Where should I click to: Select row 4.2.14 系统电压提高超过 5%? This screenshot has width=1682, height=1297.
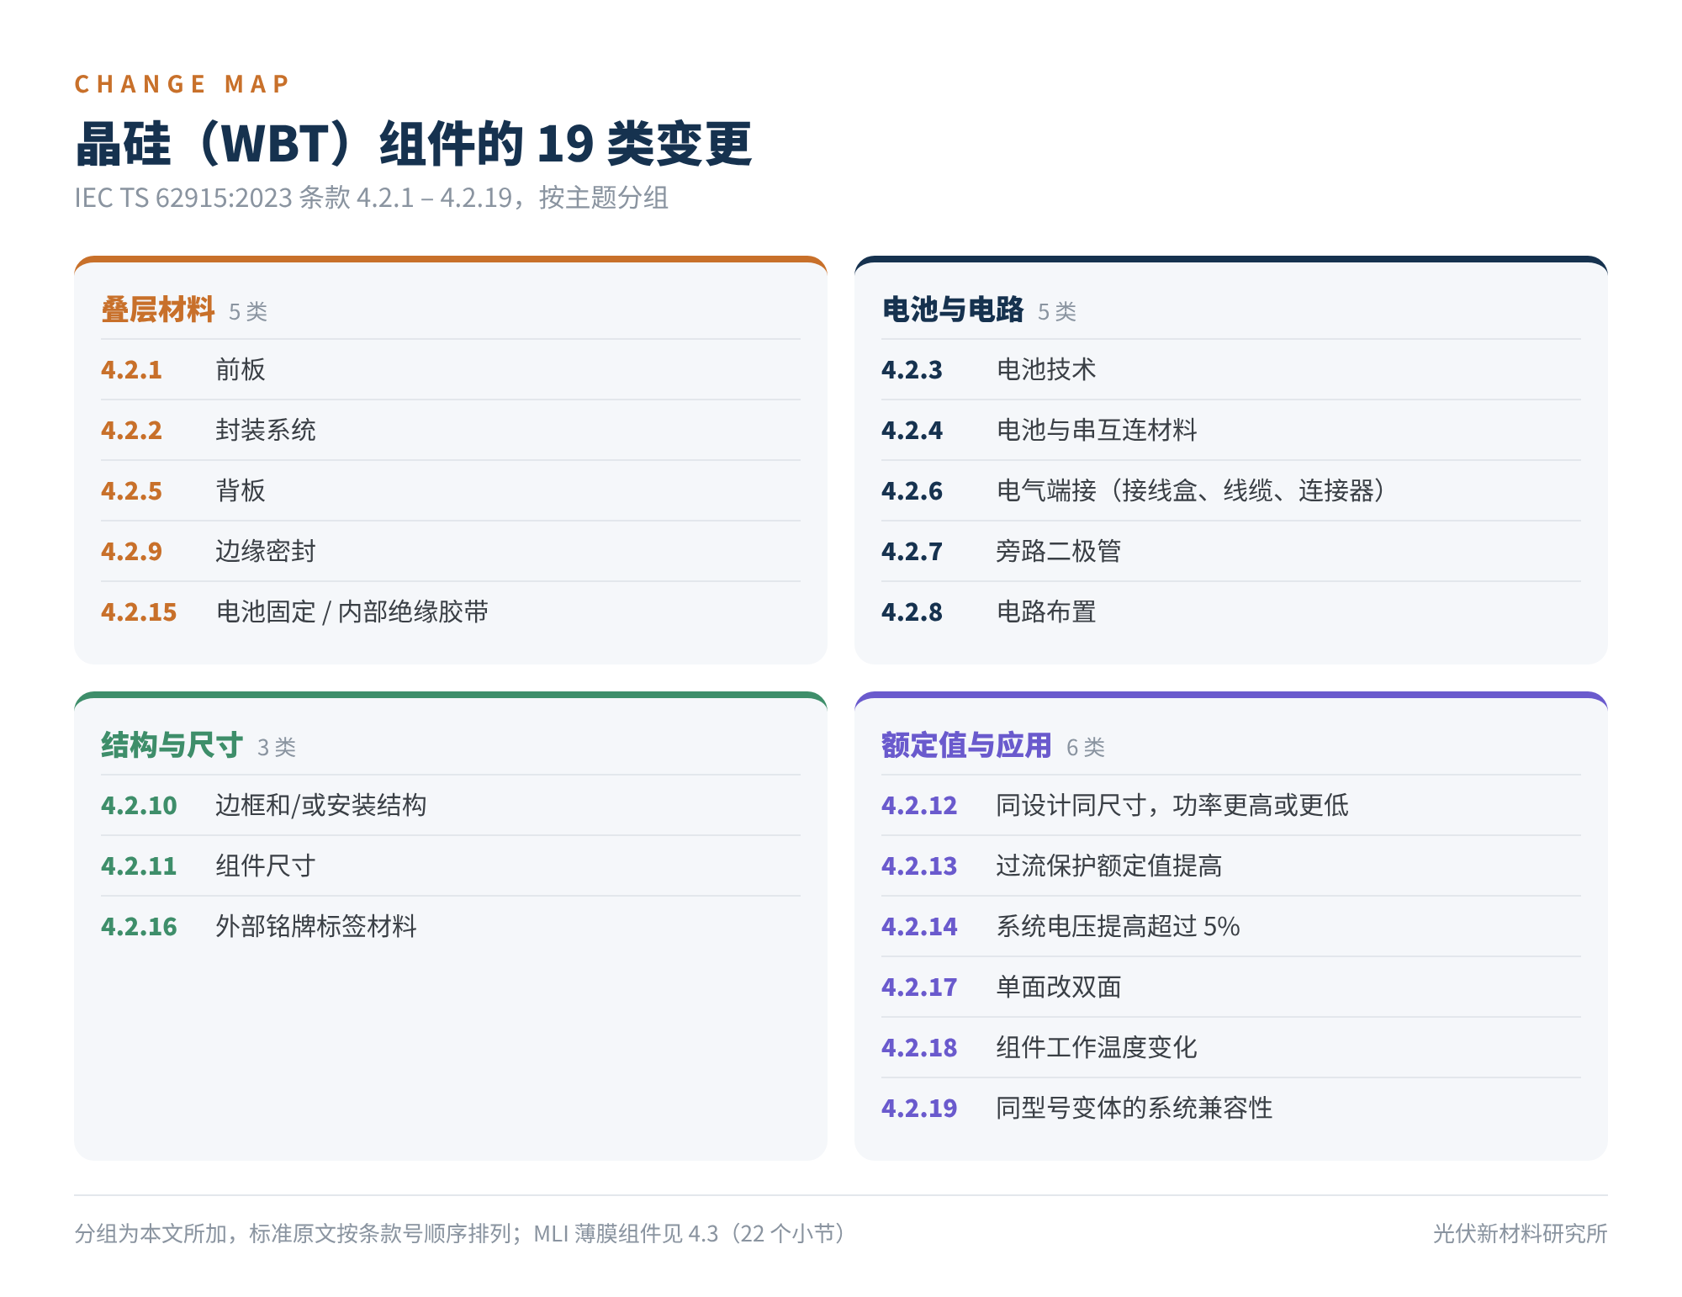click(1231, 926)
